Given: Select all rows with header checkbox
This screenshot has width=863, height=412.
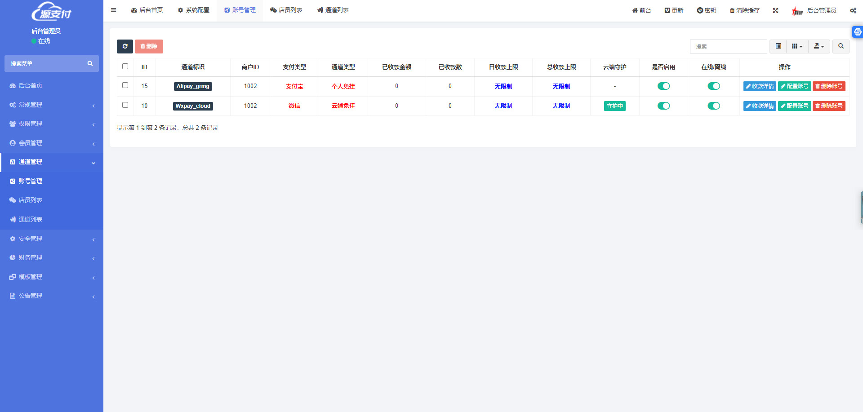Looking at the screenshot, I should [x=125, y=66].
